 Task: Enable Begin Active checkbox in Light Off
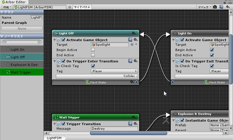(x=93, y=50)
